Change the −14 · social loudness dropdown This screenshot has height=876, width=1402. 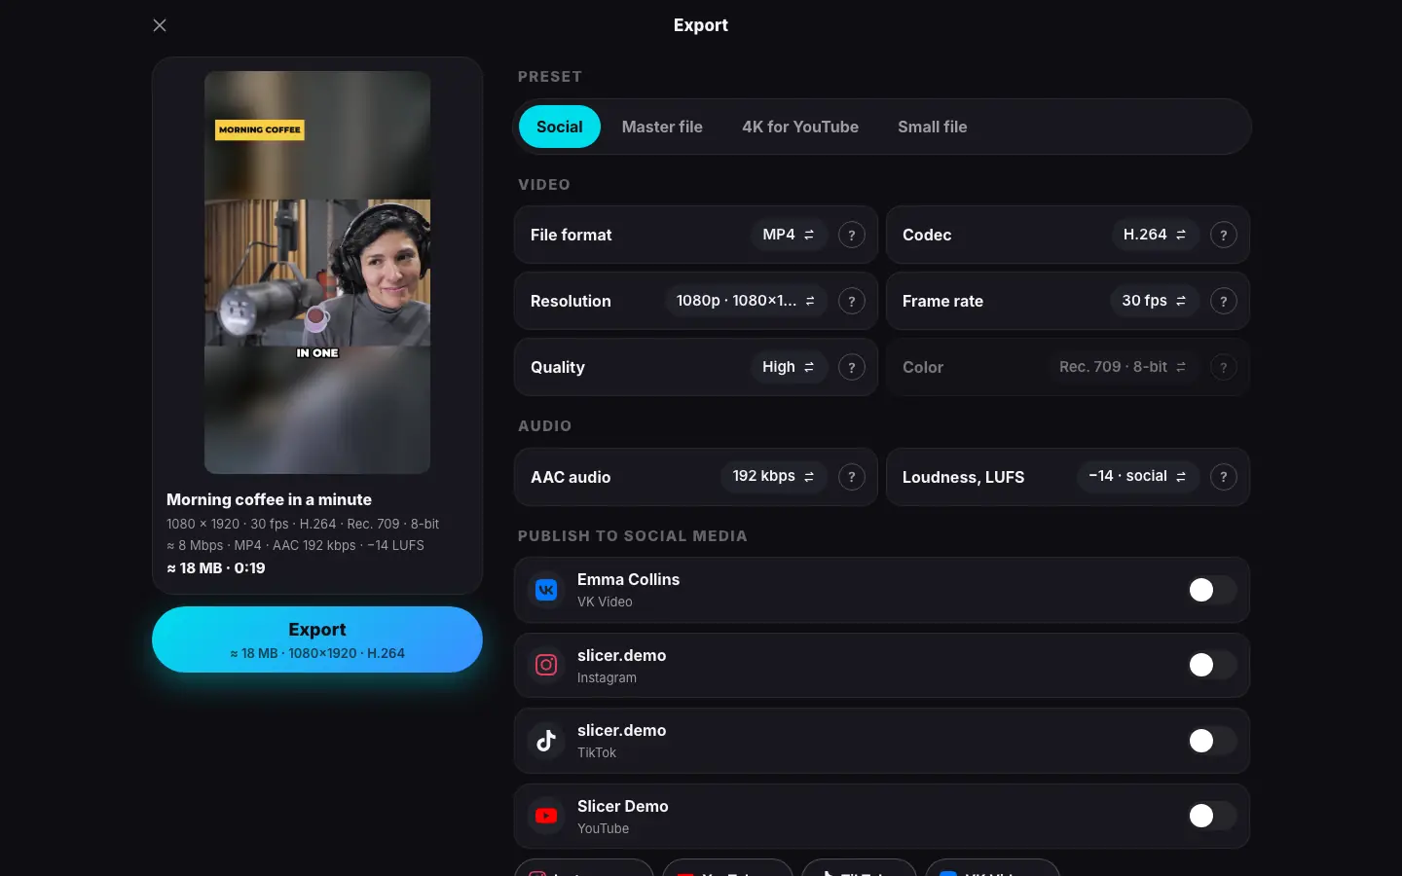pos(1138,476)
